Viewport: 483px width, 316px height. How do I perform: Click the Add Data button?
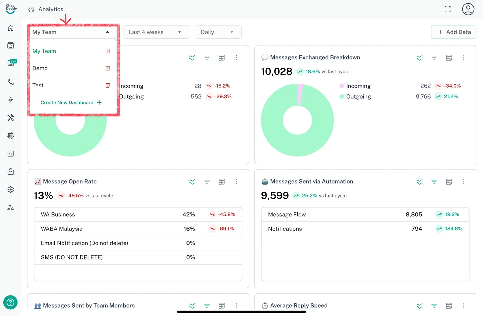453,32
